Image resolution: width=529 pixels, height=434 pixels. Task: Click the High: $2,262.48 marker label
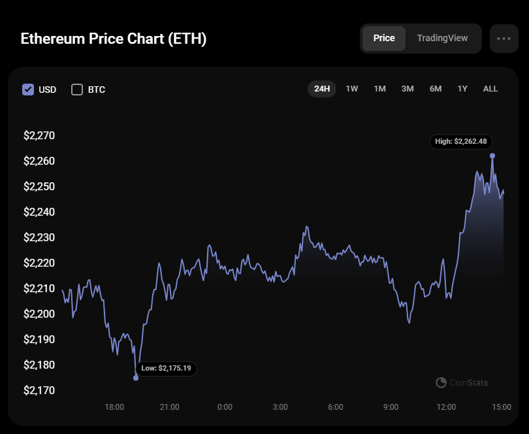pyautogui.click(x=461, y=141)
